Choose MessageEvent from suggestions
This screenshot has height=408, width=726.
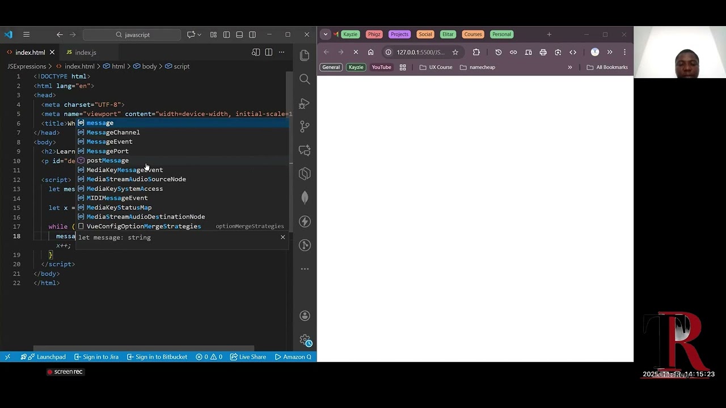pos(183,142)
